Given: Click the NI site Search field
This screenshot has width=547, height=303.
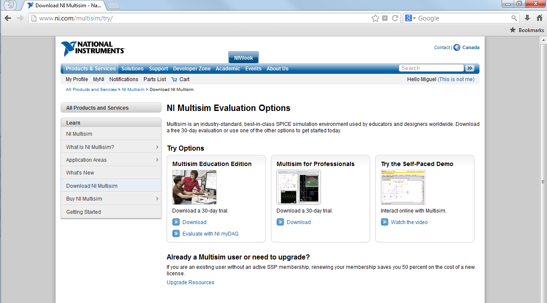Looking at the screenshot, I should click(431, 68).
